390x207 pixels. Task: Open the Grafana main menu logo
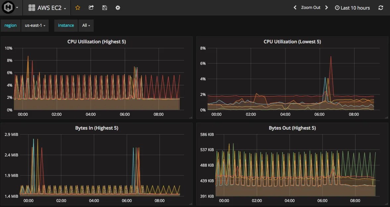coord(8,7)
